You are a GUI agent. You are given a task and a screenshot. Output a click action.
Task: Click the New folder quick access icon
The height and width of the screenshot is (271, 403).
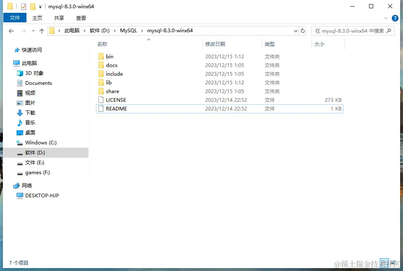click(x=33, y=7)
